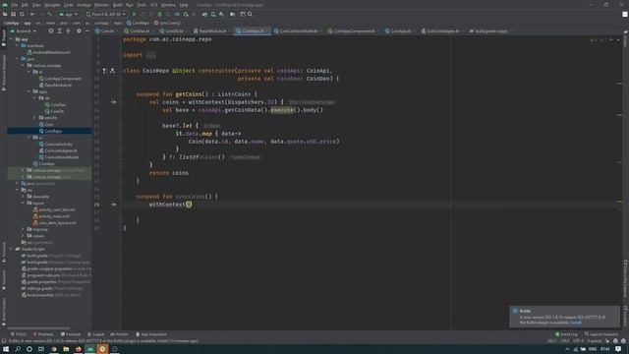Click the locate target icon in Project pane
Image resolution: width=629 pixels, height=354 pixels.
coord(51,30)
